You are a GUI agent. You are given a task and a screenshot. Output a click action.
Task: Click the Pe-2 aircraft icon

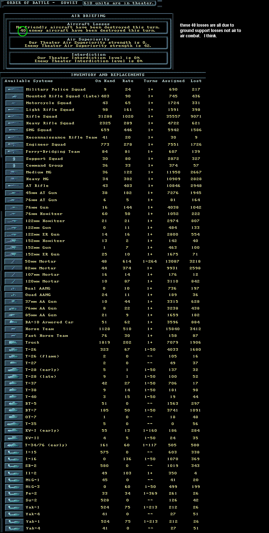click(15, 494)
